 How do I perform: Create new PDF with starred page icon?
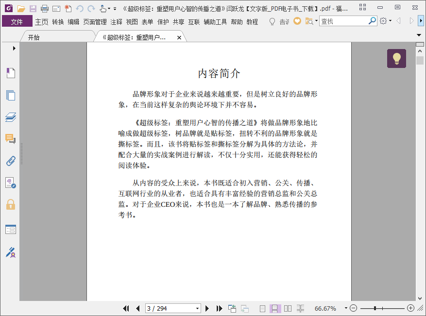coord(68,9)
